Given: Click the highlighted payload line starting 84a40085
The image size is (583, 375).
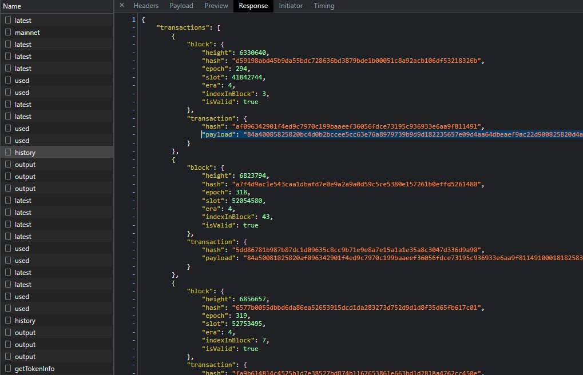Looking at the screenshot, I should click(392, 134).
